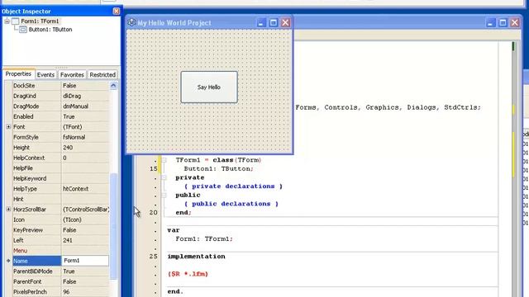Click the Font value (TFont)

tap(73, 127)
